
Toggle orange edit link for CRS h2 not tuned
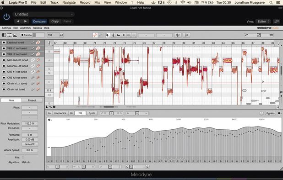[38, 78]
